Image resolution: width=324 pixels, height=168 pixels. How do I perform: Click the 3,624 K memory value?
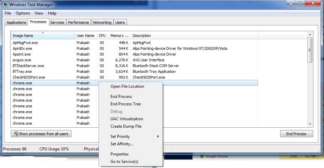click(122, 72)
